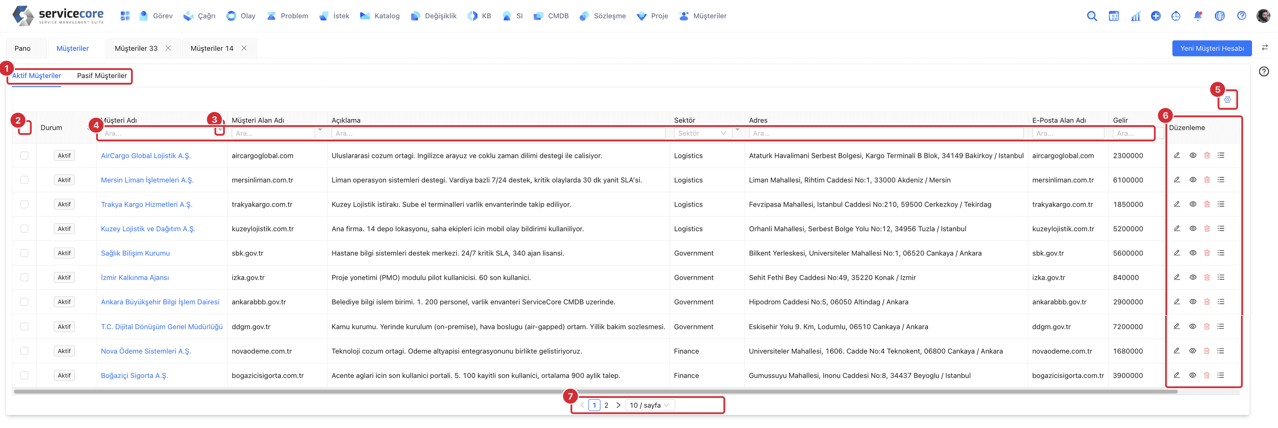This screenshot has height=428, width=1278.
Task: Click the help question icon beside table
Action: click(x=1264, y=72)
